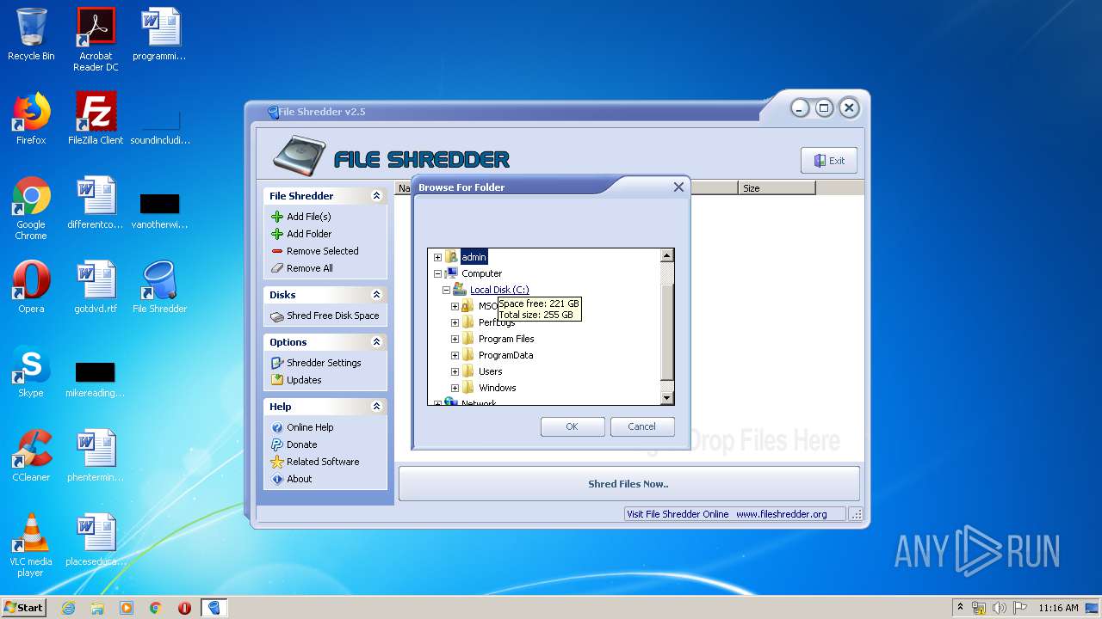Image resolution: width=1102 pixels, height=619 pixels.
Task: Open Google Chrome desktop shortcut
Action: 31,208
